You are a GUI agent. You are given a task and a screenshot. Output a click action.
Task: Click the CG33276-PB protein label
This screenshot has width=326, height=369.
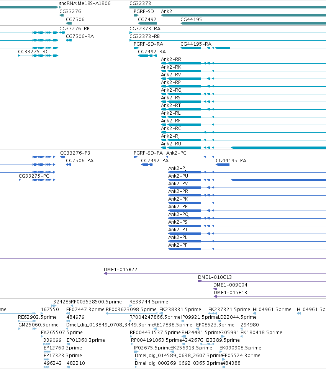tap(75, 153)
